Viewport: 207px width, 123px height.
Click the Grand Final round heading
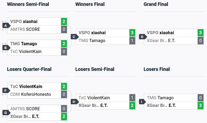[156, 4]
